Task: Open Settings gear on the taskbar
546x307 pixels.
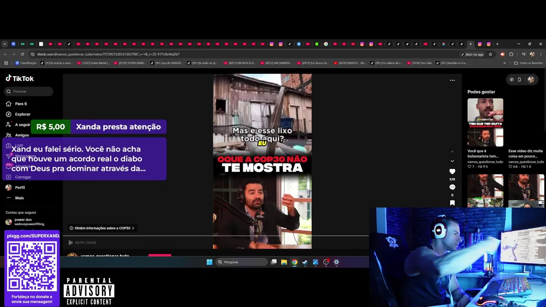Action: [336, 262]
